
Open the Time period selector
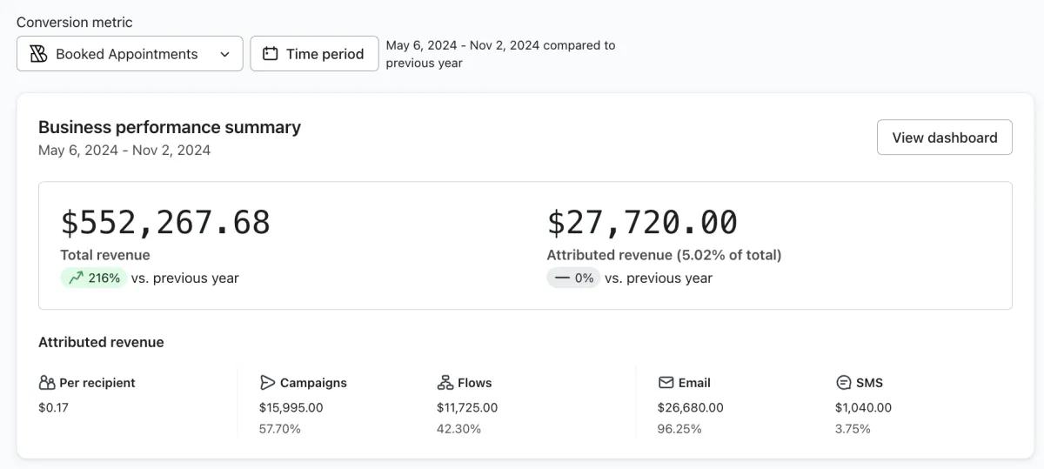pyautogui.click(x=314, y=54)
